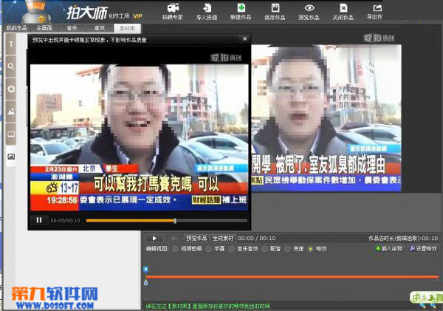The height and width of the screenshot is (311, 443).
Task: Open the 拍摄专家 camera recorder tool
Action: (x=173, y=12)
